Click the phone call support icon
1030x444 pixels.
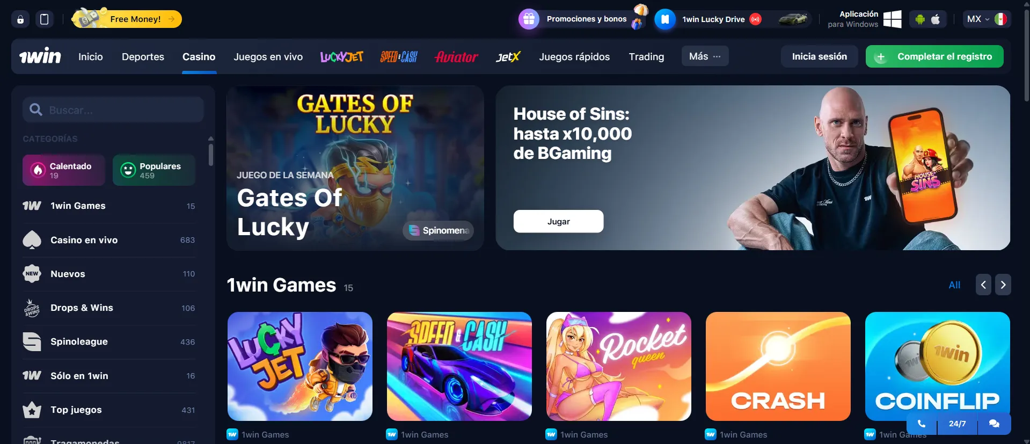pos(922,424)
